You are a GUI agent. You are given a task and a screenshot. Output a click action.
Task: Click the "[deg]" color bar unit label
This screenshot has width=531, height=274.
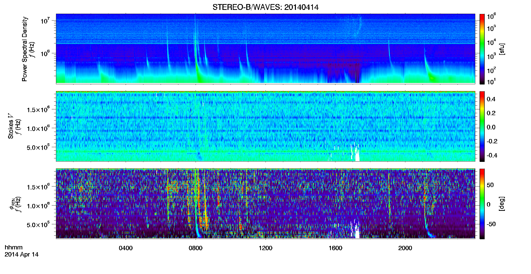502,204
